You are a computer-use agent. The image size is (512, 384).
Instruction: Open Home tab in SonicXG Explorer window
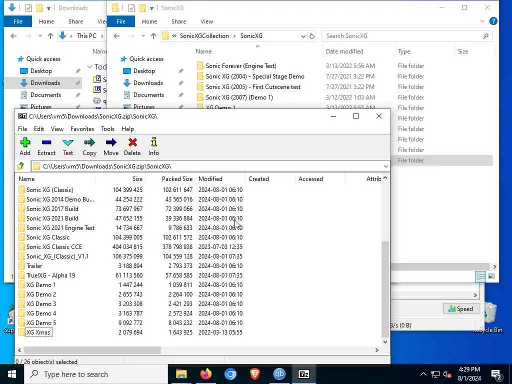pyautogui.click(x=149, y=21)
